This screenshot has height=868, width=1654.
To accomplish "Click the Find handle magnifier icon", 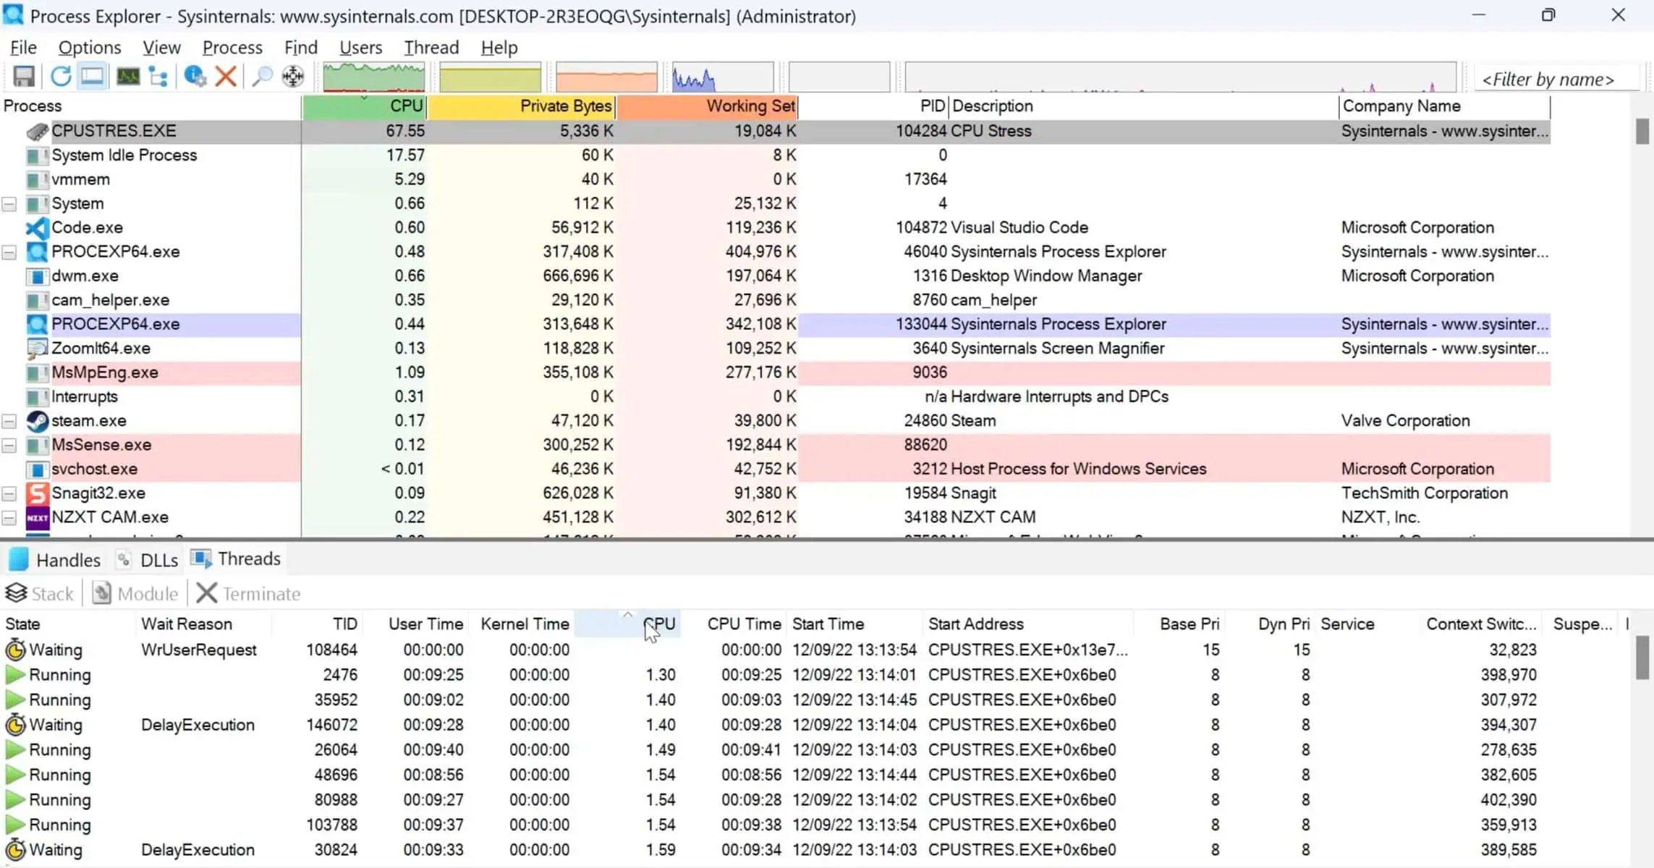I will point(262,77).
